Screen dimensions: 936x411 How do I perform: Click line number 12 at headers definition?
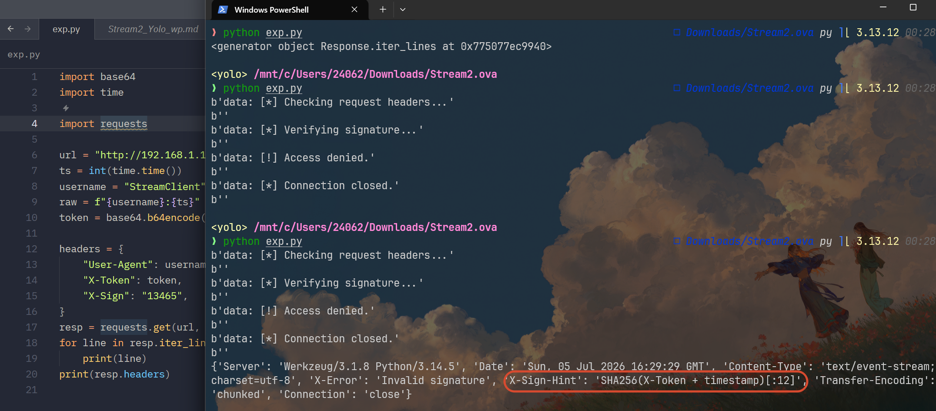coord(31,249)
